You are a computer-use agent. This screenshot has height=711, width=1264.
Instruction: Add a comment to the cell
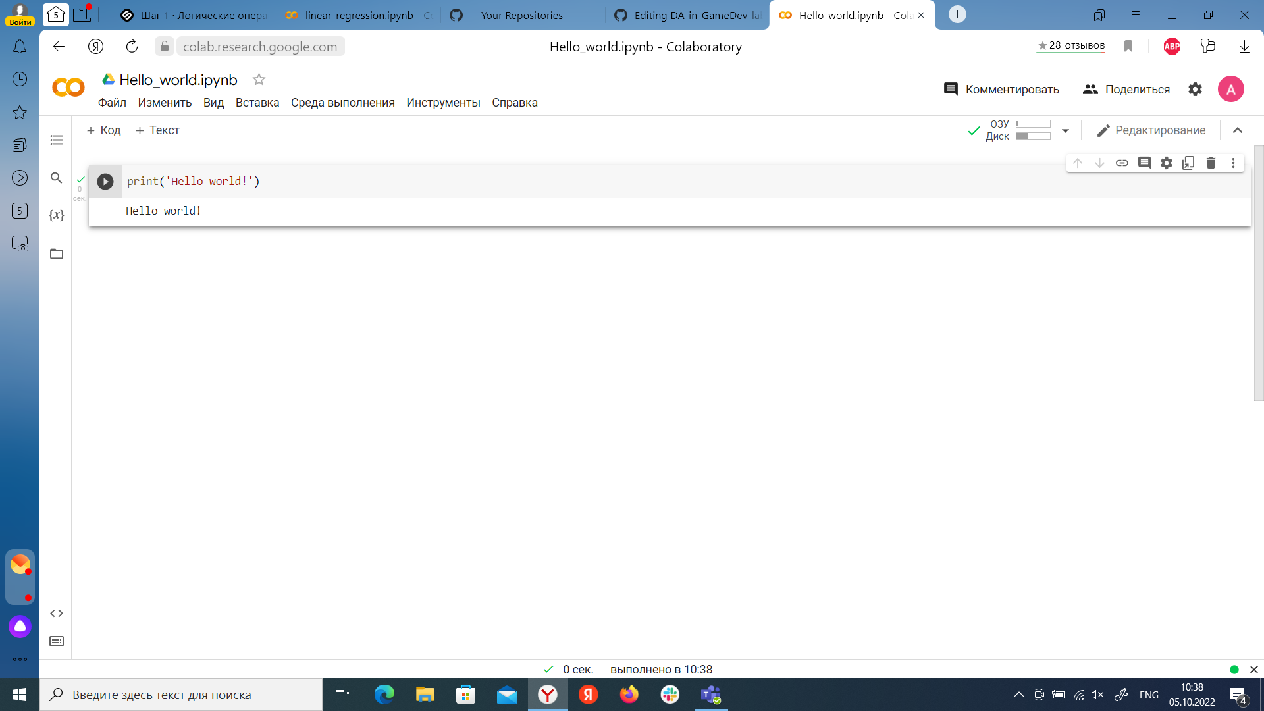1144,163
